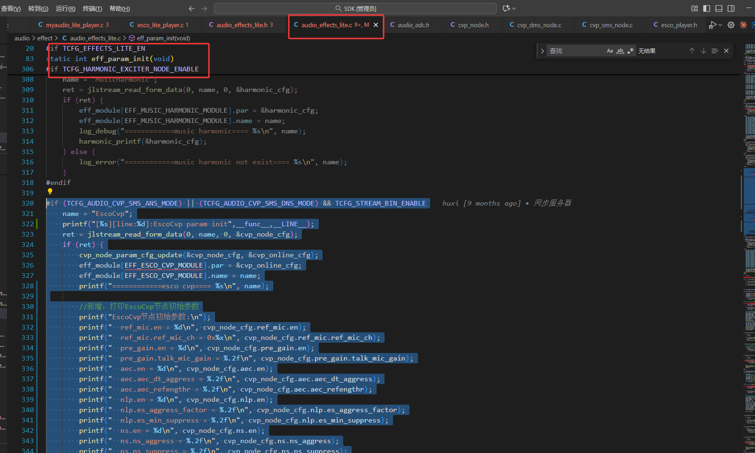Click the lightbulb code action icon

[x=50, y=192]
